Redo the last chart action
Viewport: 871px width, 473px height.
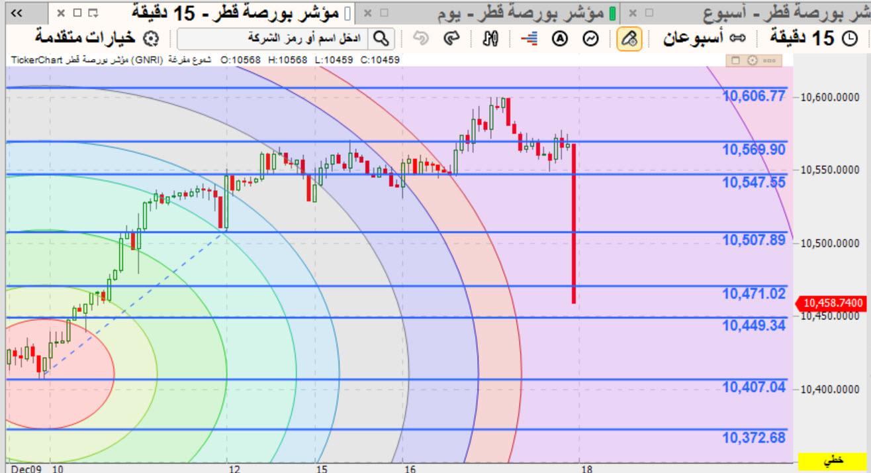[x=451, y=39]
